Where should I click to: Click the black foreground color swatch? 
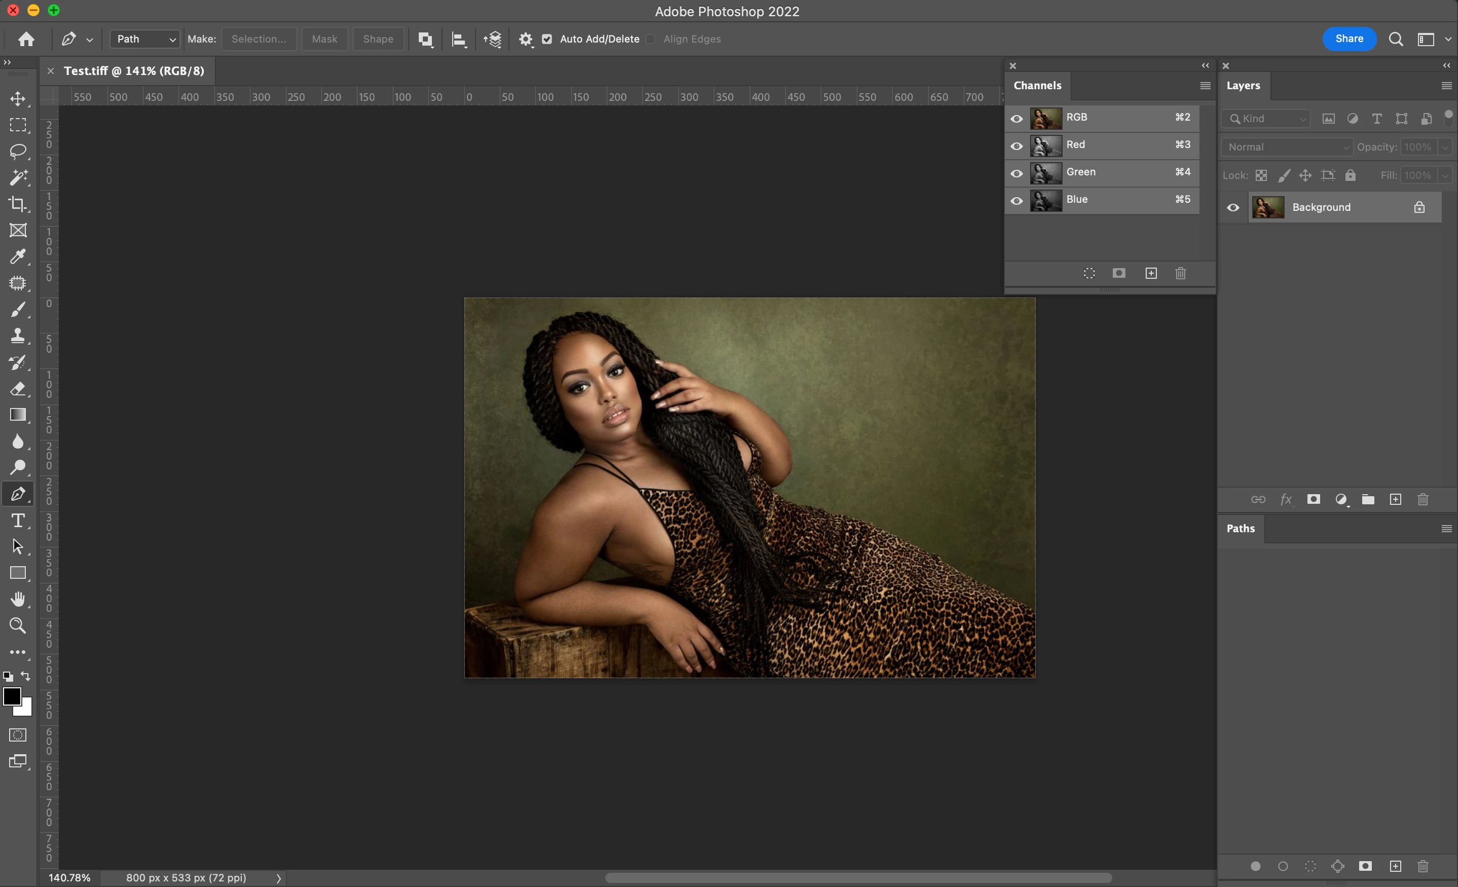click(11, 696)
